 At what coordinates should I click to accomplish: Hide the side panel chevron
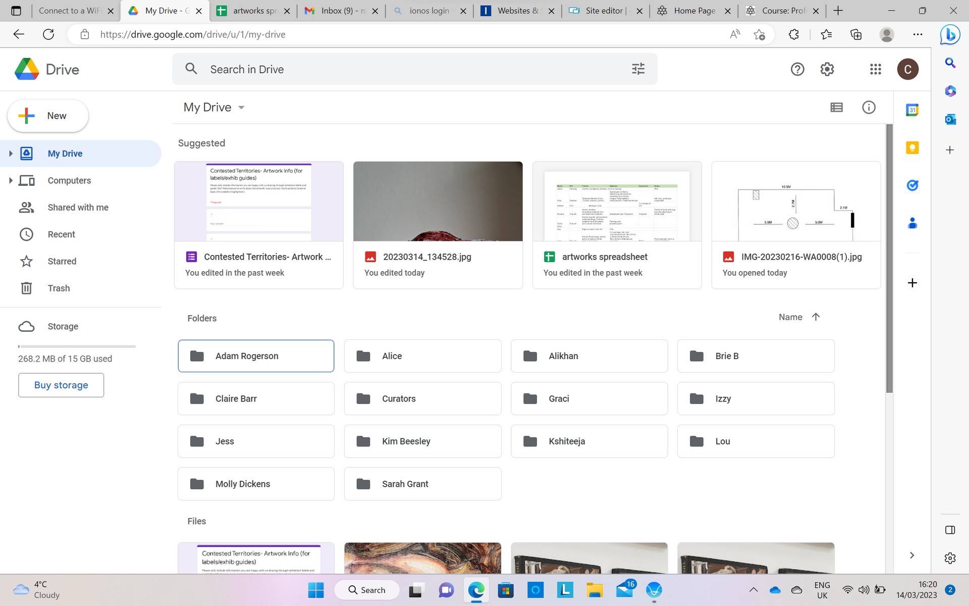(x=912, y=555)
